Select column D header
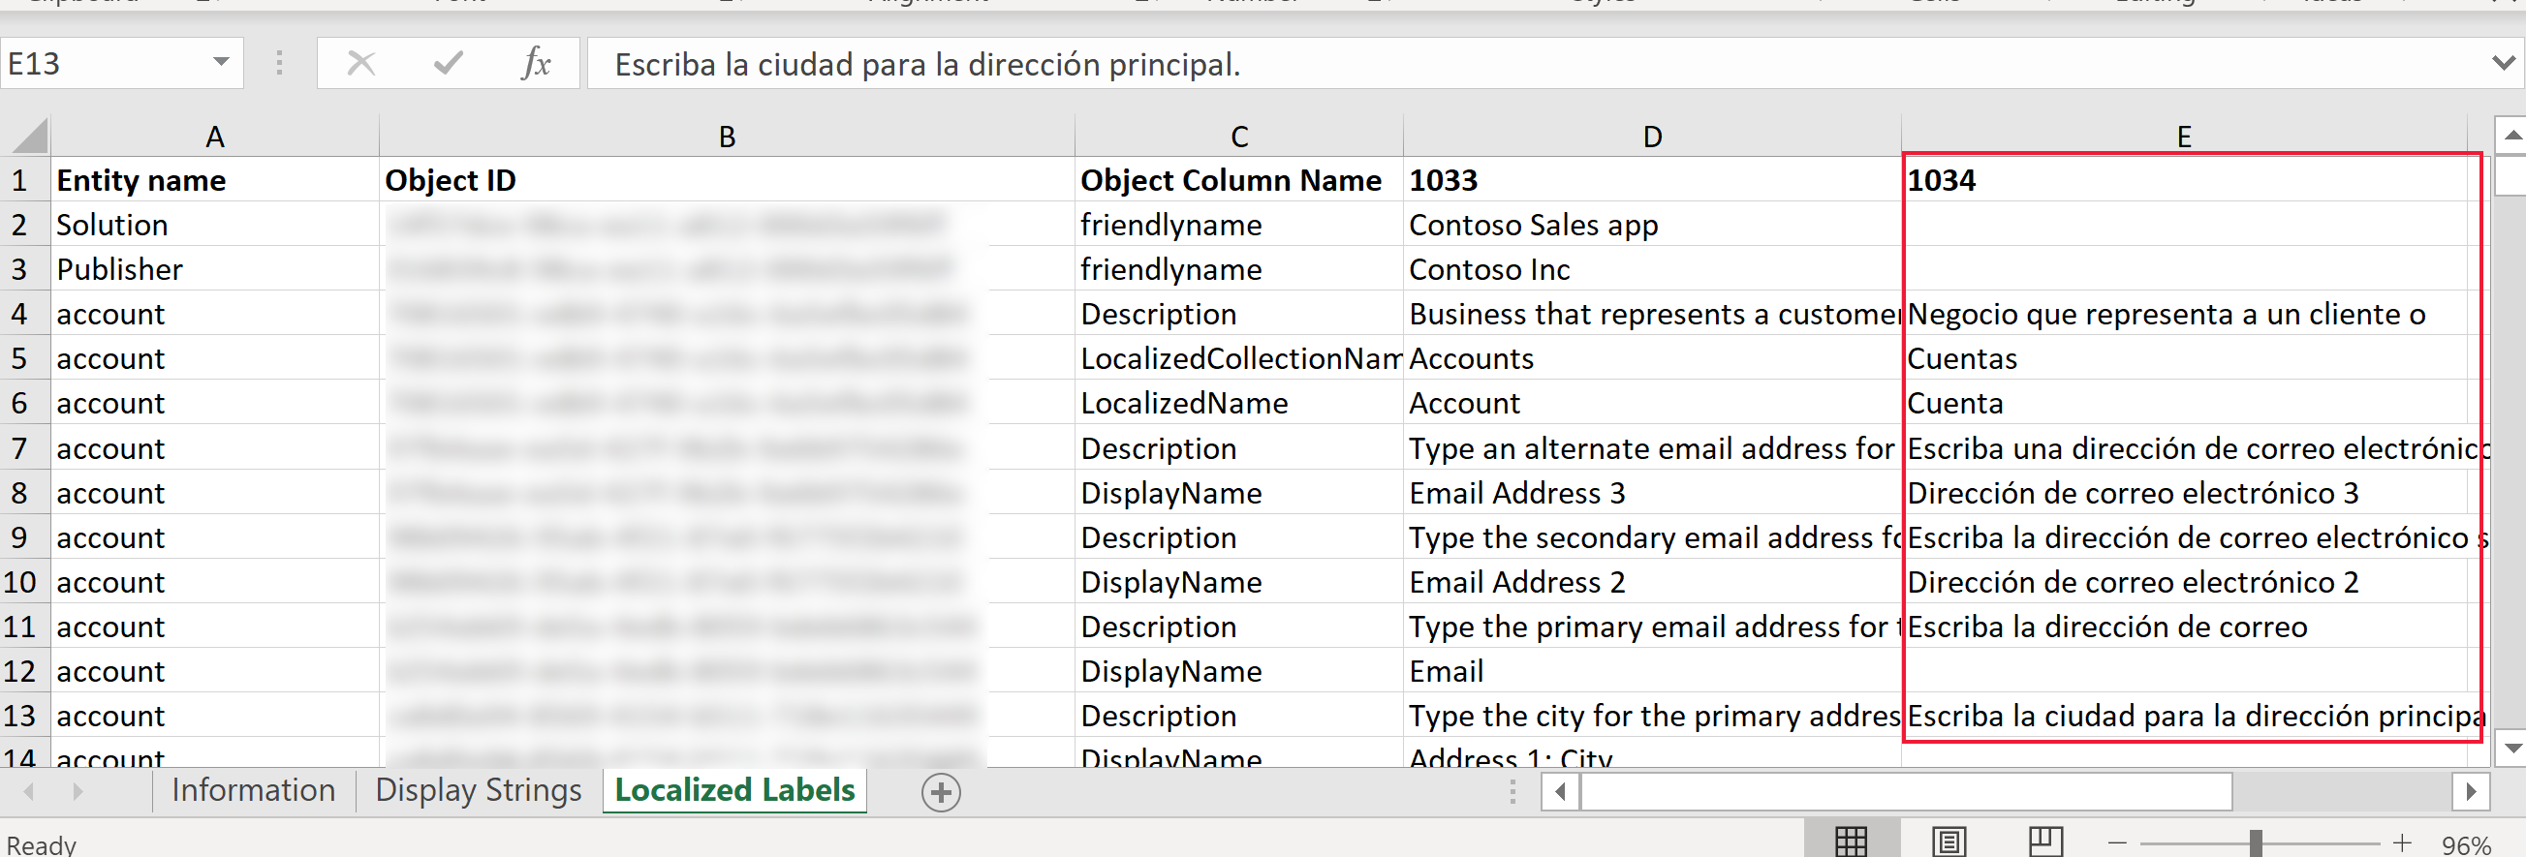2526x857 pixels. point(1652,137)
